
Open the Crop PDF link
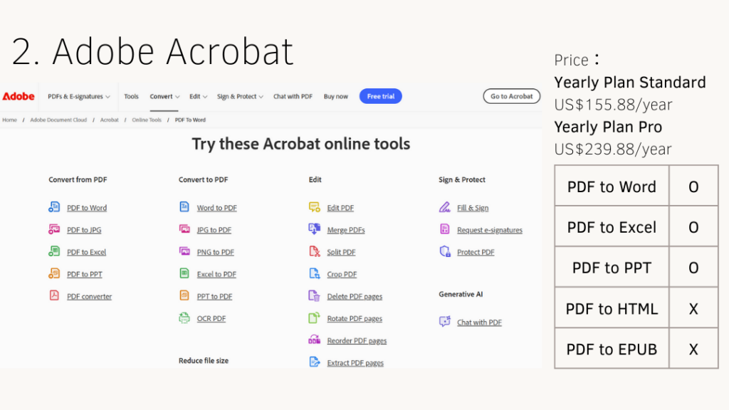(x=342, y=274)
